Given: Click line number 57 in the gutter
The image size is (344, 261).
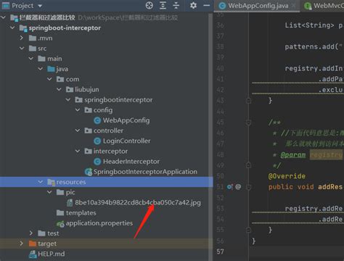Looking at the screenshot, I should pyautogui.click(x=220, y=252).
